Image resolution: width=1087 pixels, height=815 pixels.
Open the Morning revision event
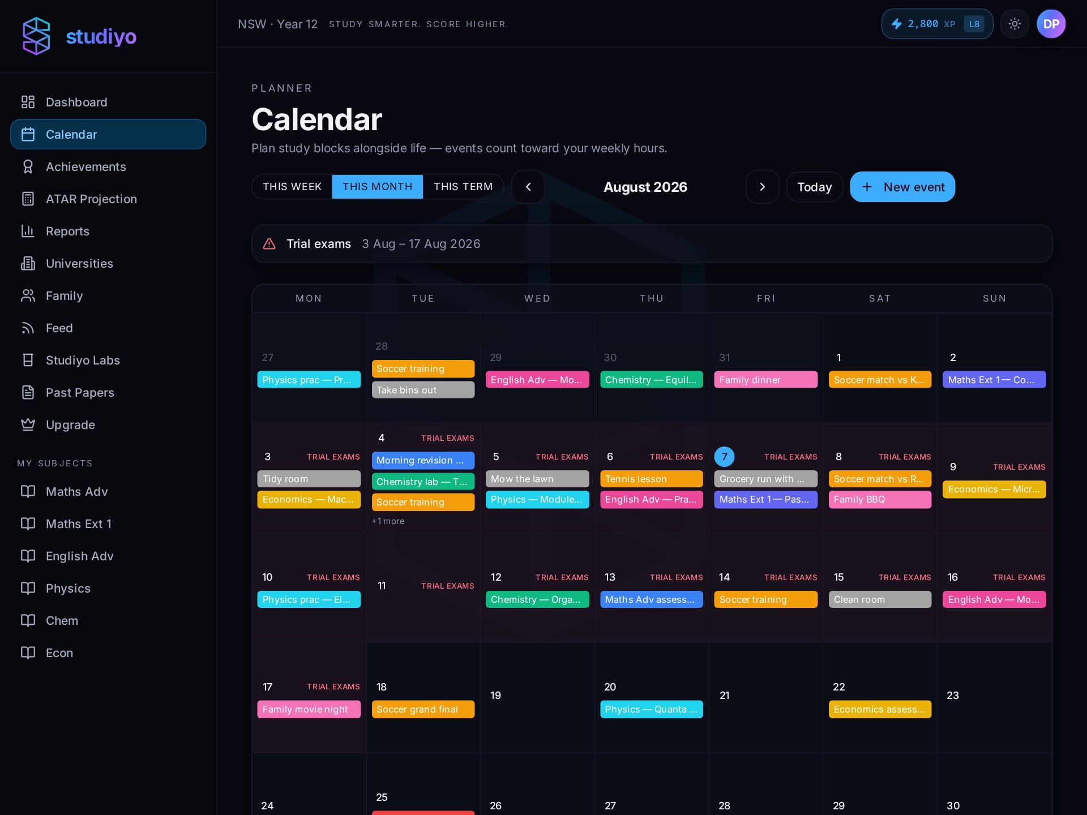(x=423, y=460)
